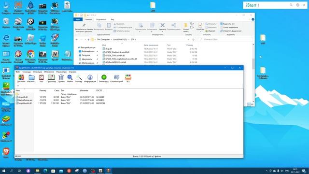This screenshot has height=174, width=309.
Task: Sort the archive list by Изменён column
Action: click(x=84, y=90)
